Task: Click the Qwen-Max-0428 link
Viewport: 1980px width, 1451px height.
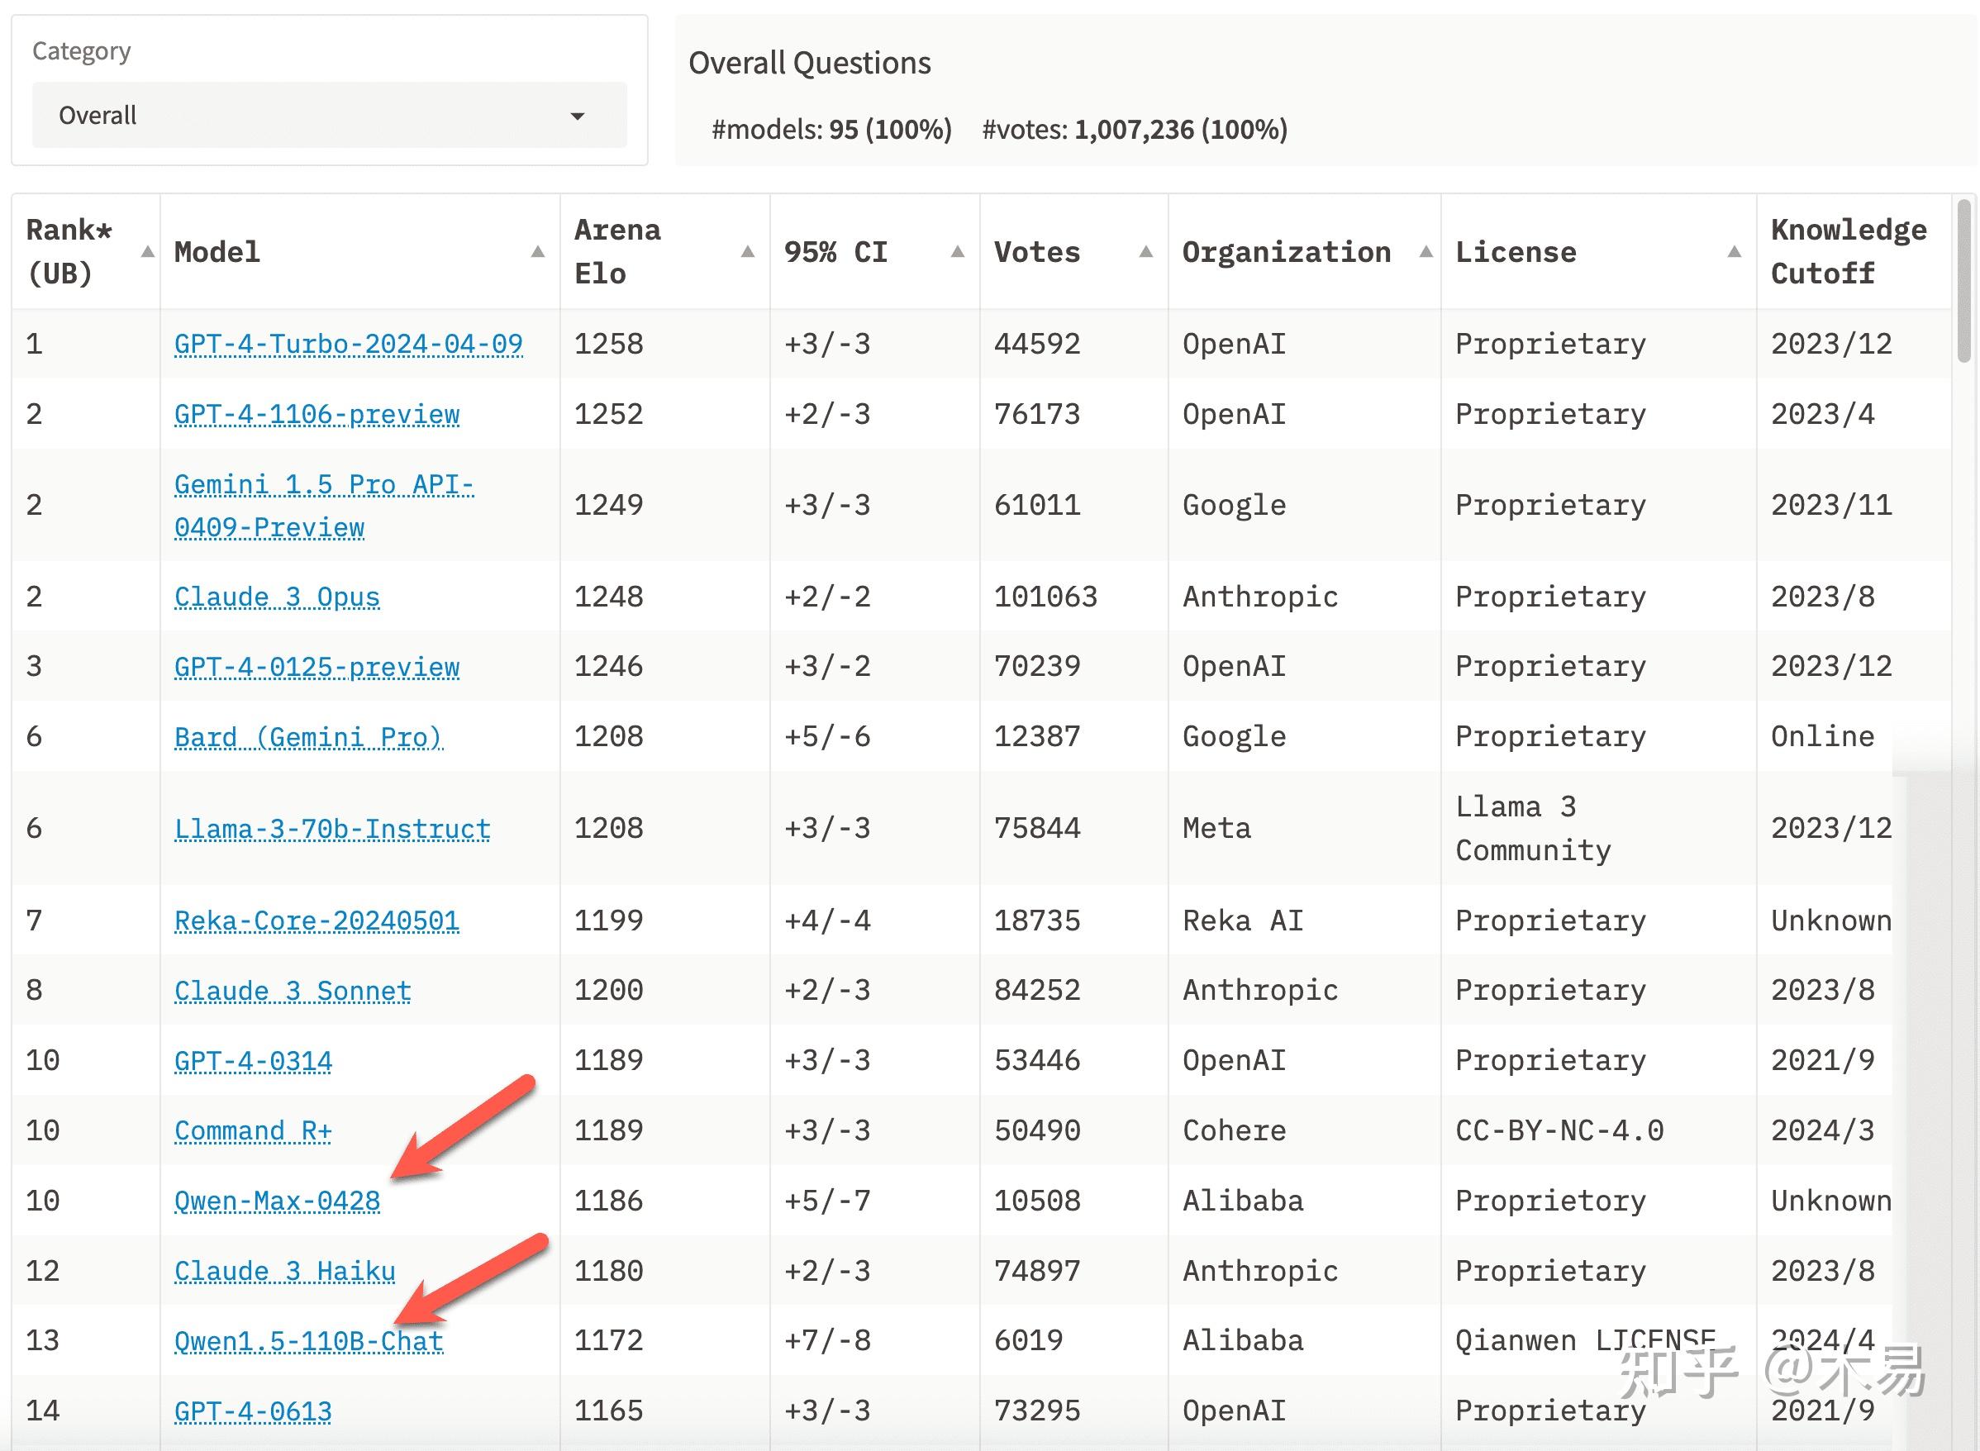Action: point(277,1201)
